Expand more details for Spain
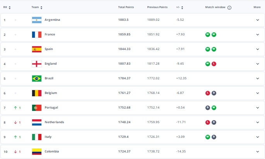The image size is (265, 159). (x=258, y=49)
